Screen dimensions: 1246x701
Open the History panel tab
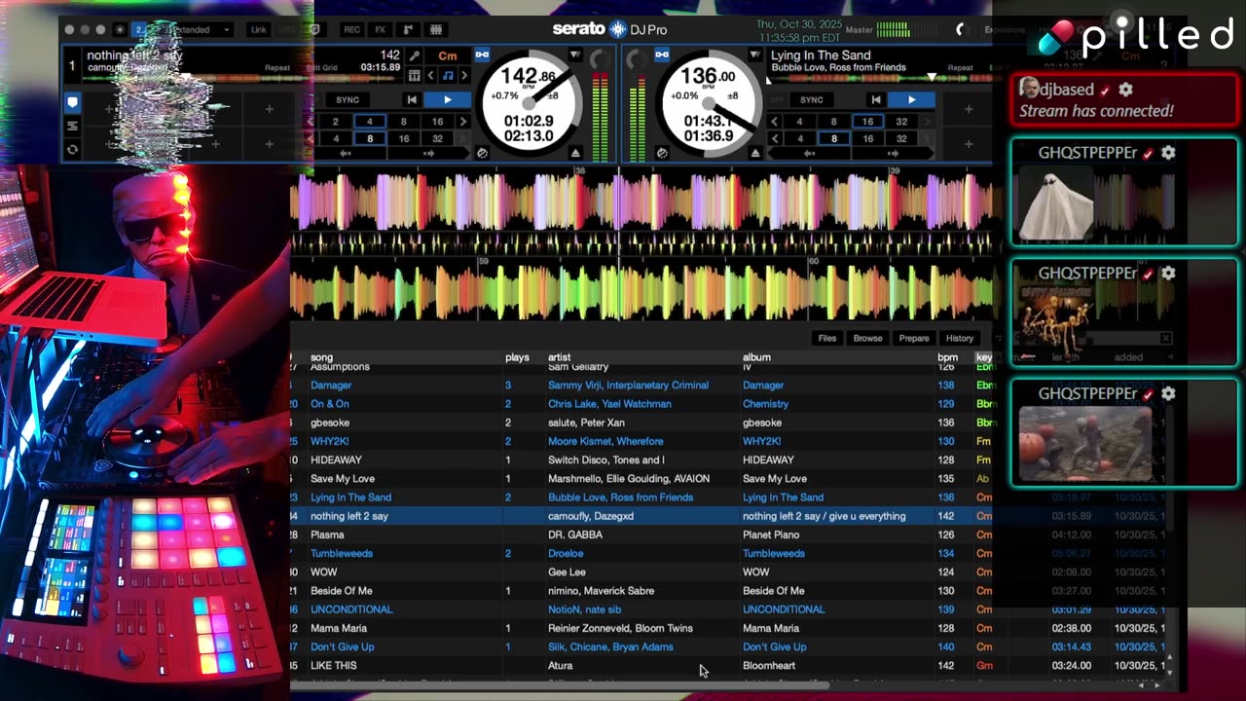tap(960, 338)
